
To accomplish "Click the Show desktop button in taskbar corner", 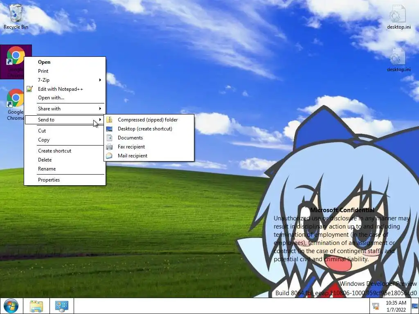I will click(415, 306).
